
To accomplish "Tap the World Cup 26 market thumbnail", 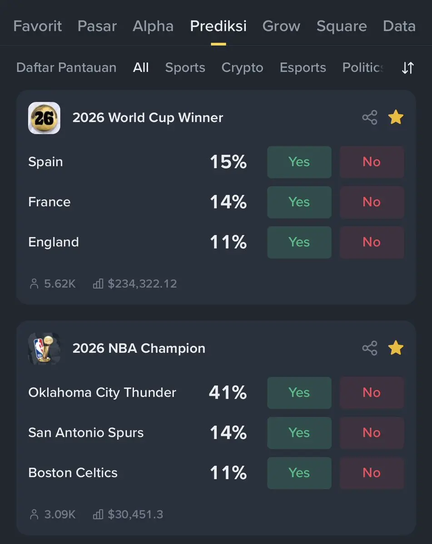I will 44,118.
